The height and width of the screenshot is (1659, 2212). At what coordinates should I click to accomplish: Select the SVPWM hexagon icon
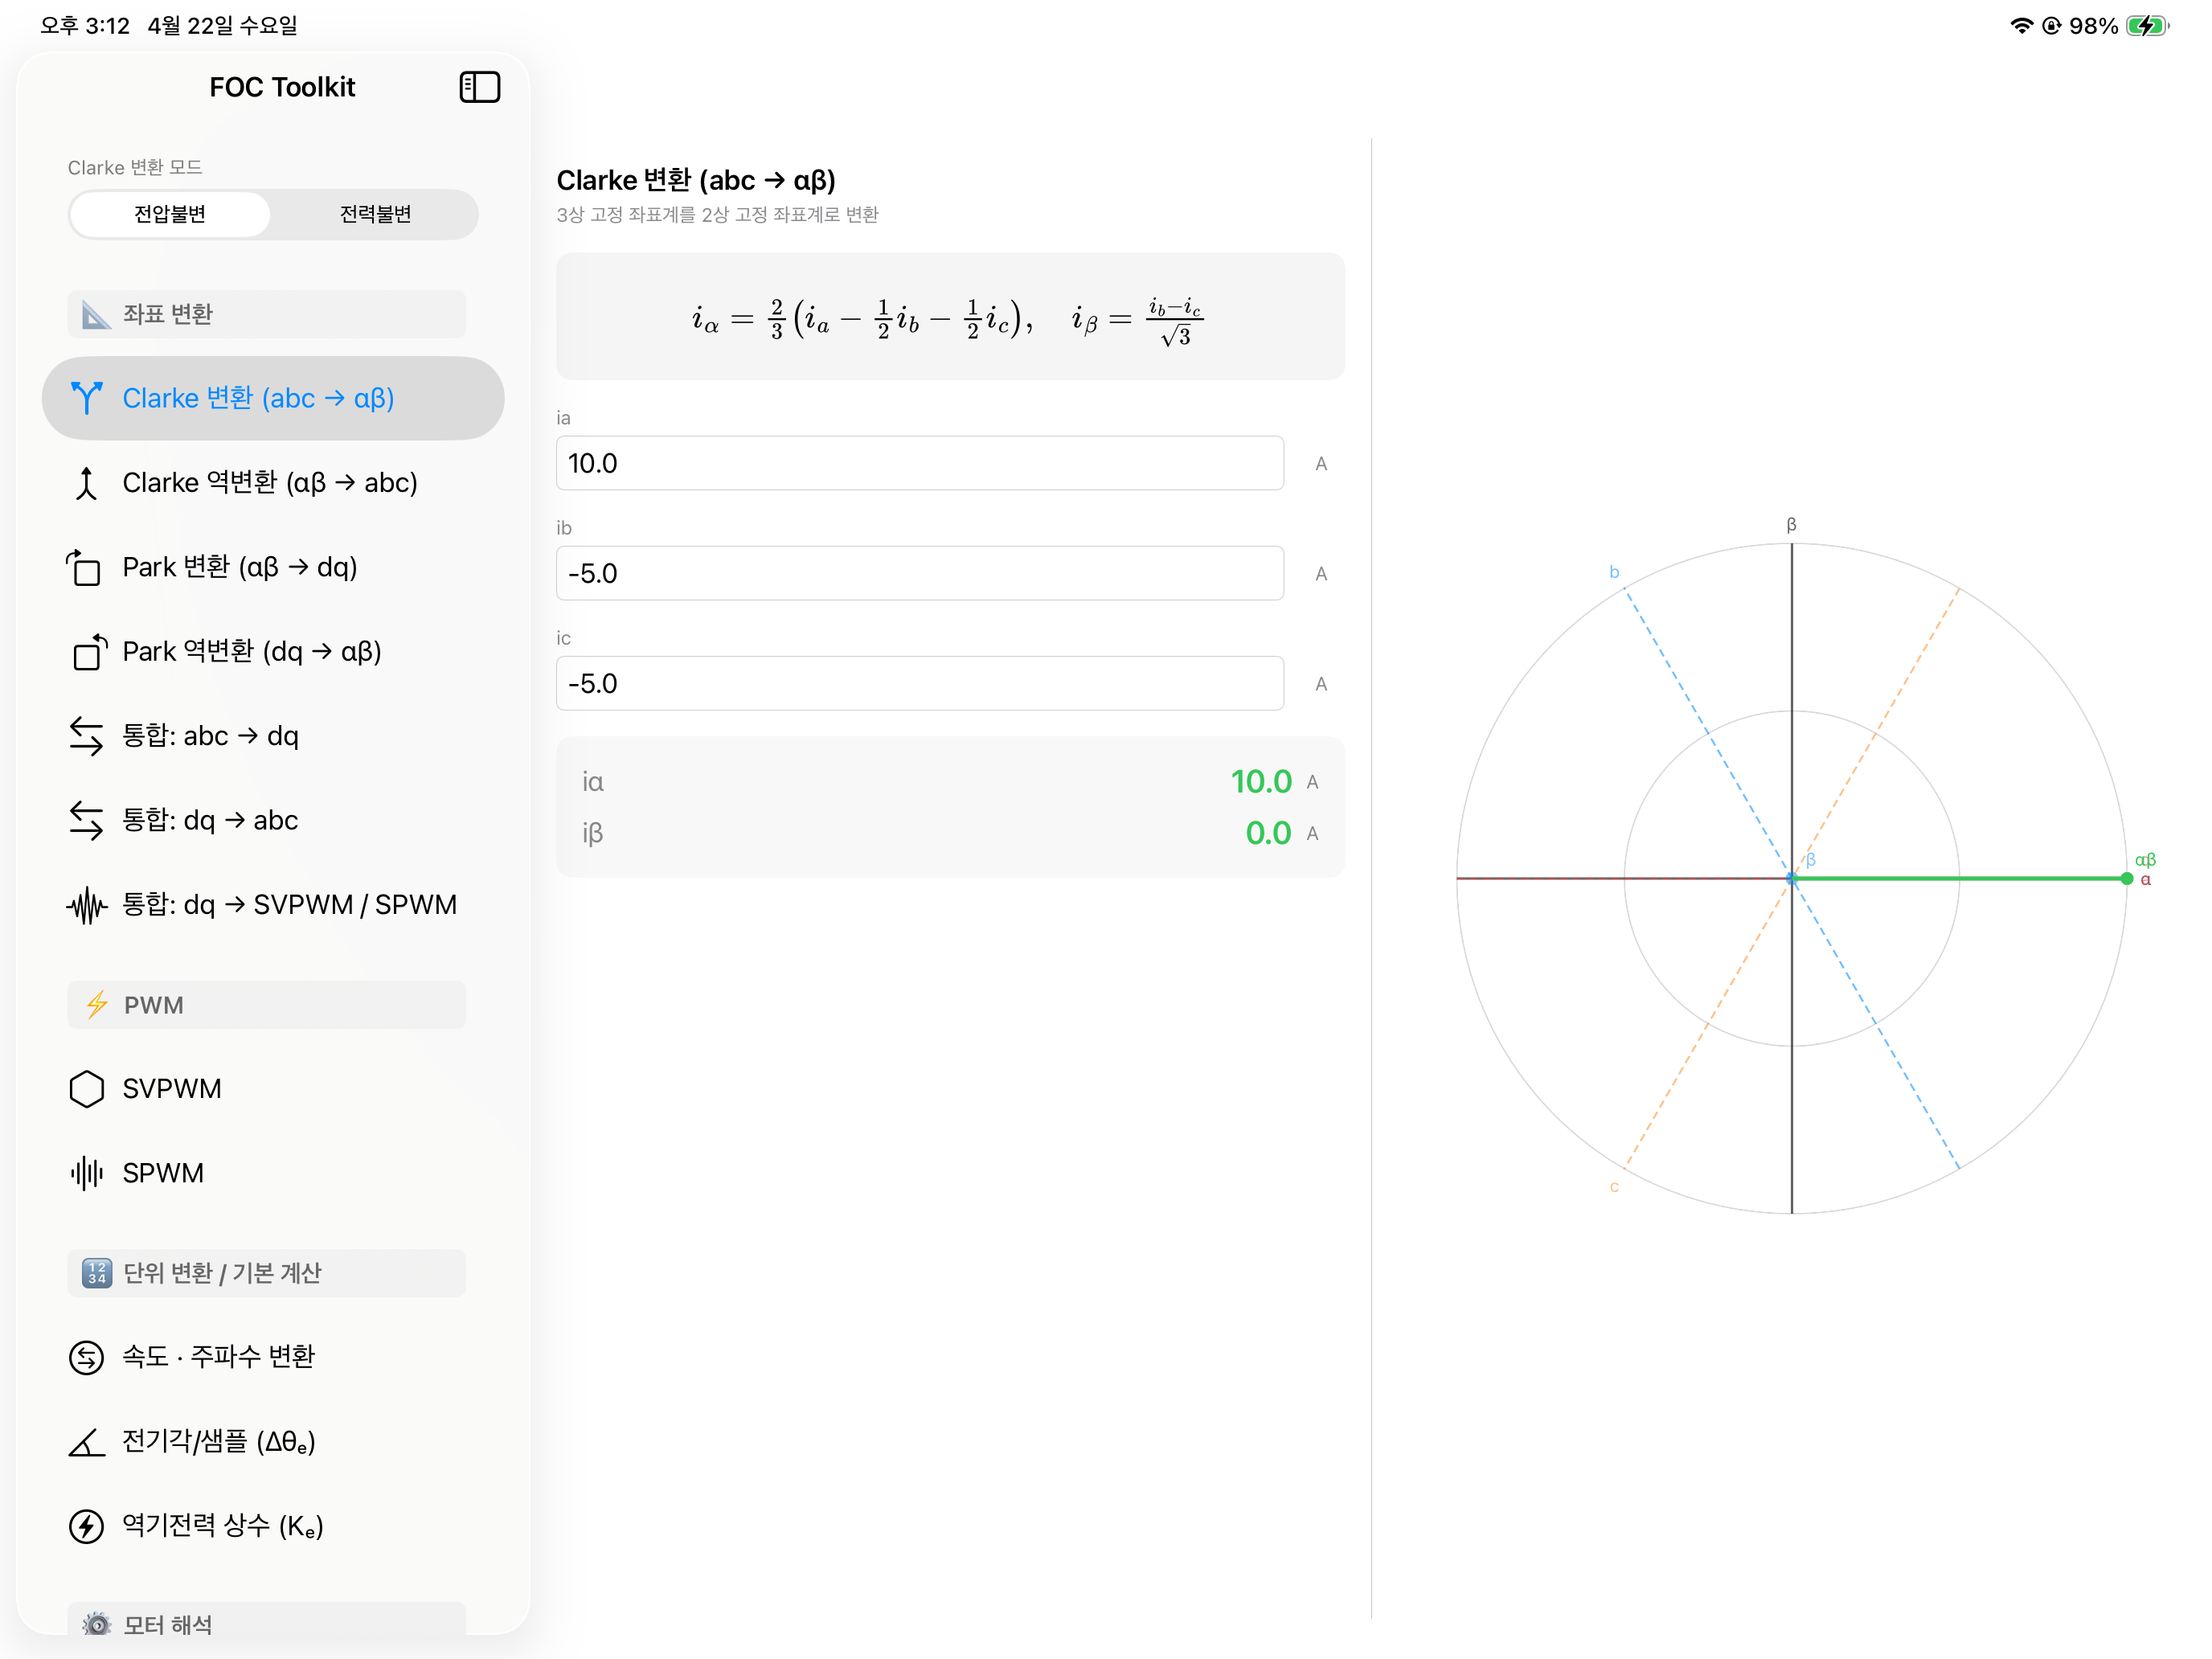point(87,1089)
